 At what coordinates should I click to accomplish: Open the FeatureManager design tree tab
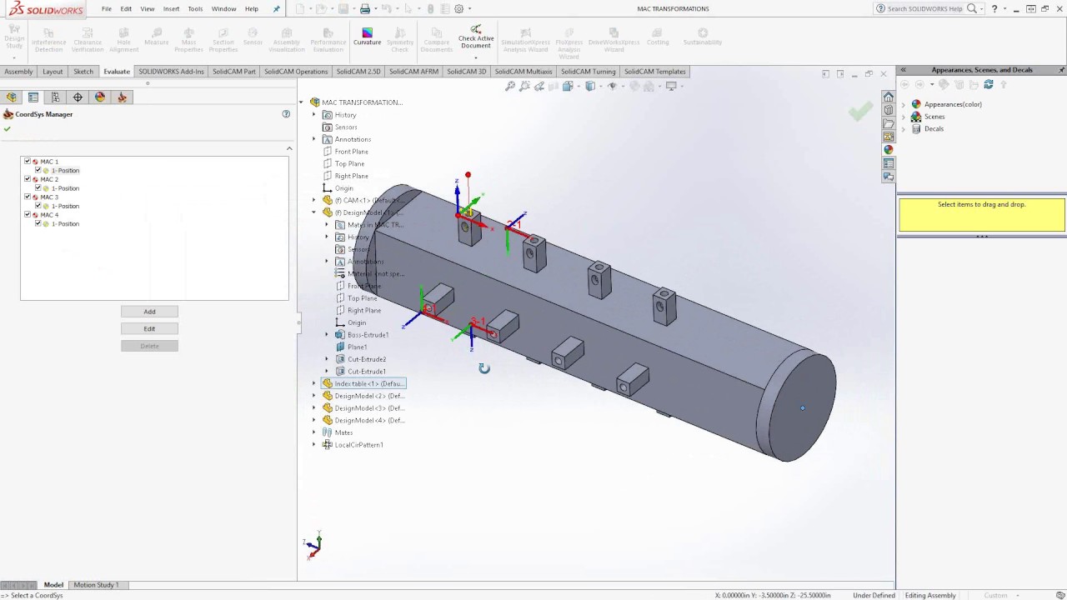tap(11, 97)
